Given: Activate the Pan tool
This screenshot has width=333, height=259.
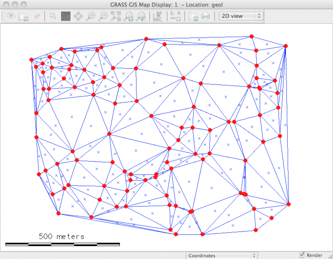Looking at the screenshot, I should pos(78,16).
